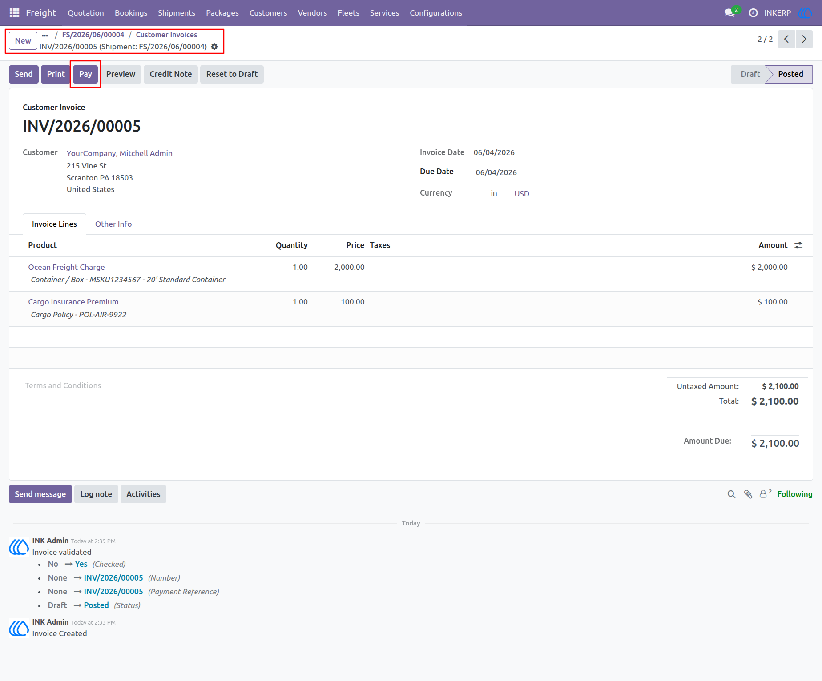The width and height of the screenshot is (822, 681).
Task: Open the Fleets menu
Action: click(348, 13)
